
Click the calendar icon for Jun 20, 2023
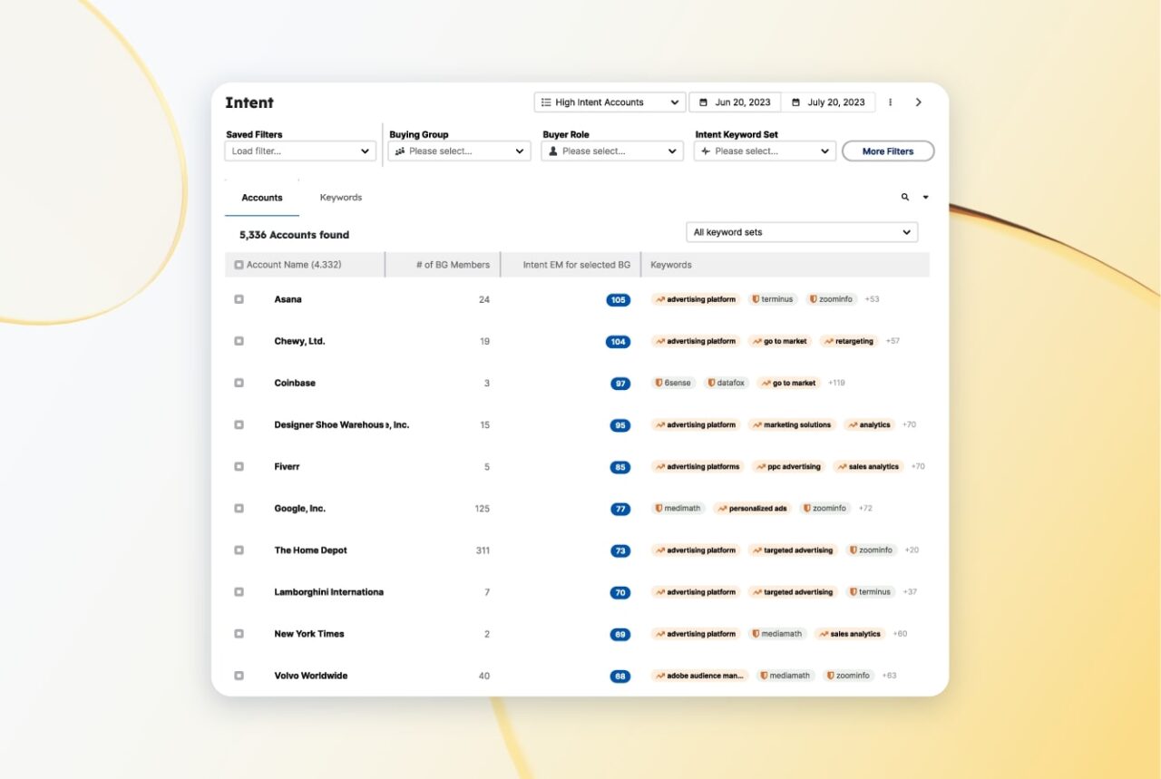pos(704,102)
